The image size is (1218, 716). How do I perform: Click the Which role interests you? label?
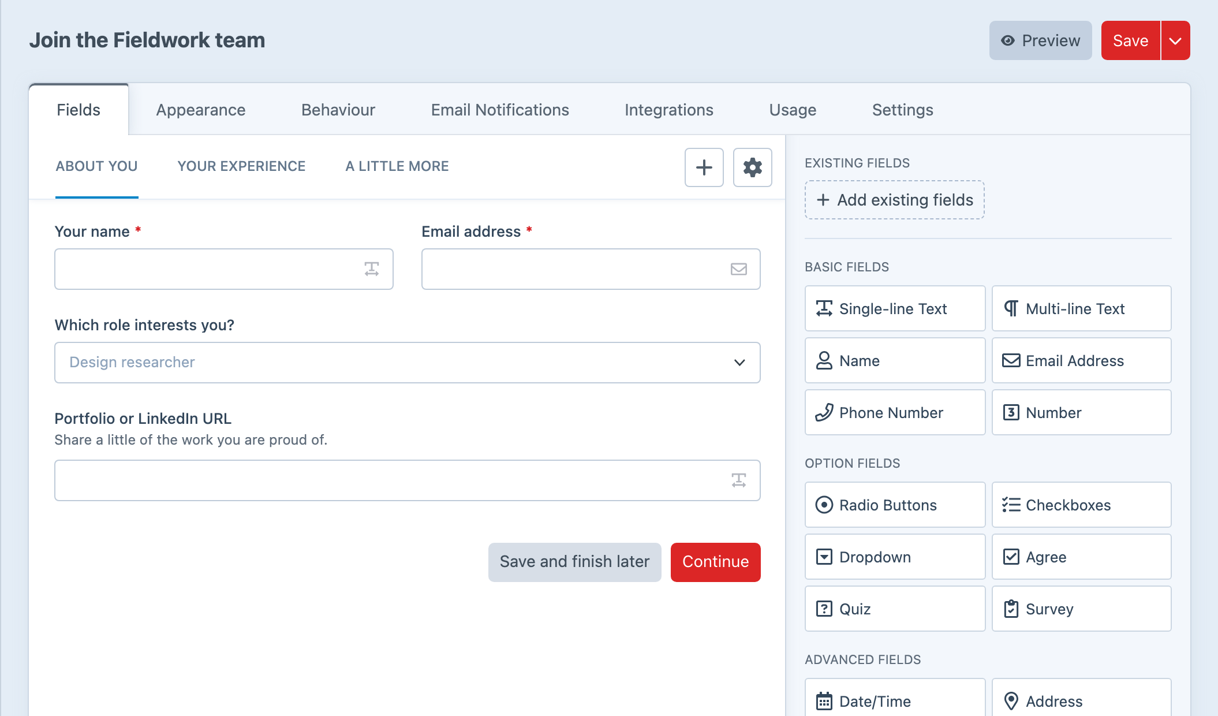click(x=144, y=325)
